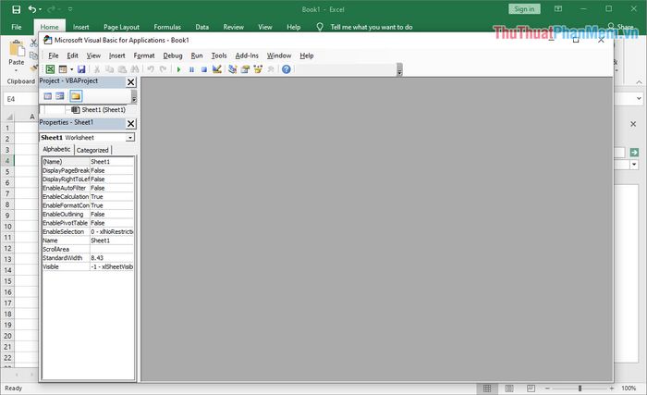Open Object Browser icon
The image size is (647, 395).
258,69
